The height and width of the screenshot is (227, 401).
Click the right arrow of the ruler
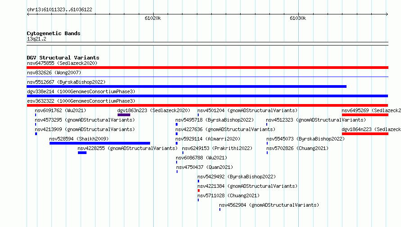[x=387, y=14]
